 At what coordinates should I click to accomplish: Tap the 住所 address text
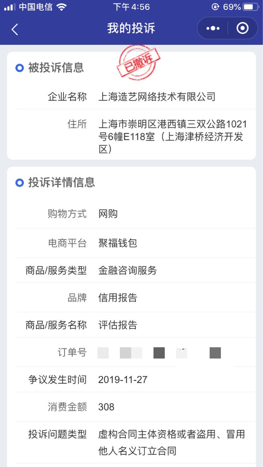click(173, 137)
